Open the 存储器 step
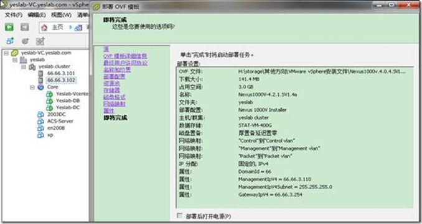The image size is (422, 224). click(x=111, y=90)
